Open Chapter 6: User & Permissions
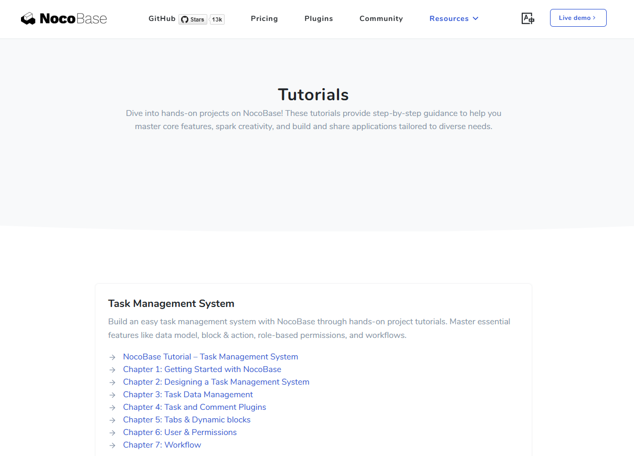634x456 pixels. click(x=179, y=432)
